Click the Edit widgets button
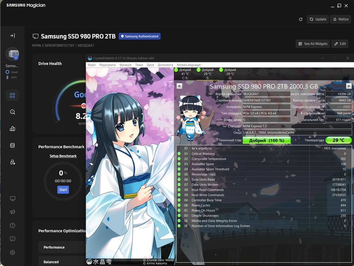354x266 pixels. [340, 44]
